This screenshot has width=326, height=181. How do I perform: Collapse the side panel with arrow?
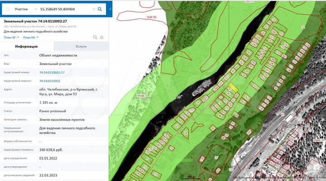[x=110, y=9]
